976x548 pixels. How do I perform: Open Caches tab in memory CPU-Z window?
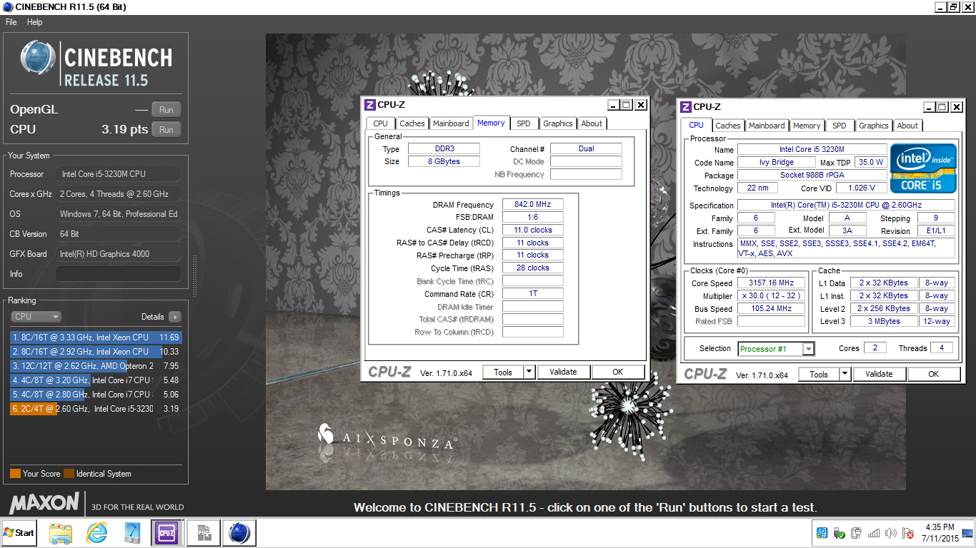[x=412, y=123]
